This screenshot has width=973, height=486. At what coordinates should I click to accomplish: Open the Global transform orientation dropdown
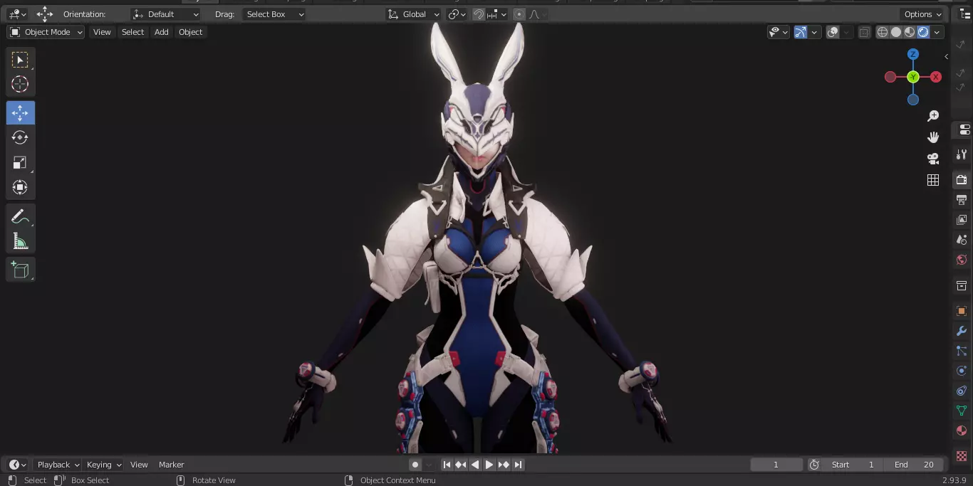tap(414, 14)
